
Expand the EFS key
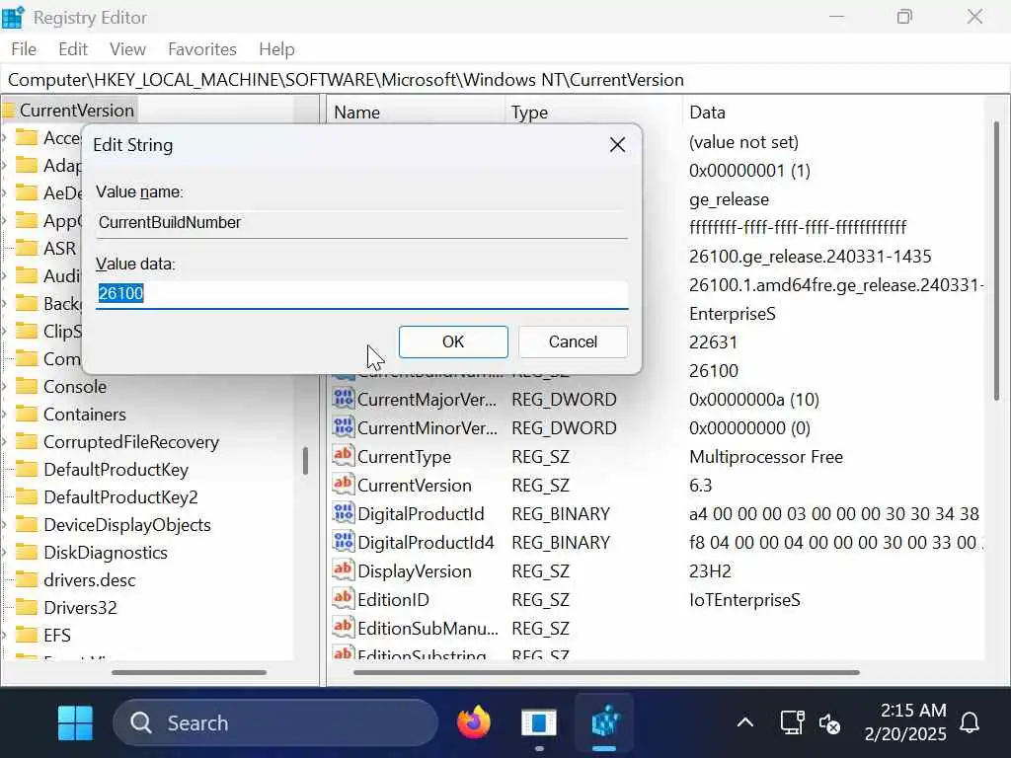5,635
